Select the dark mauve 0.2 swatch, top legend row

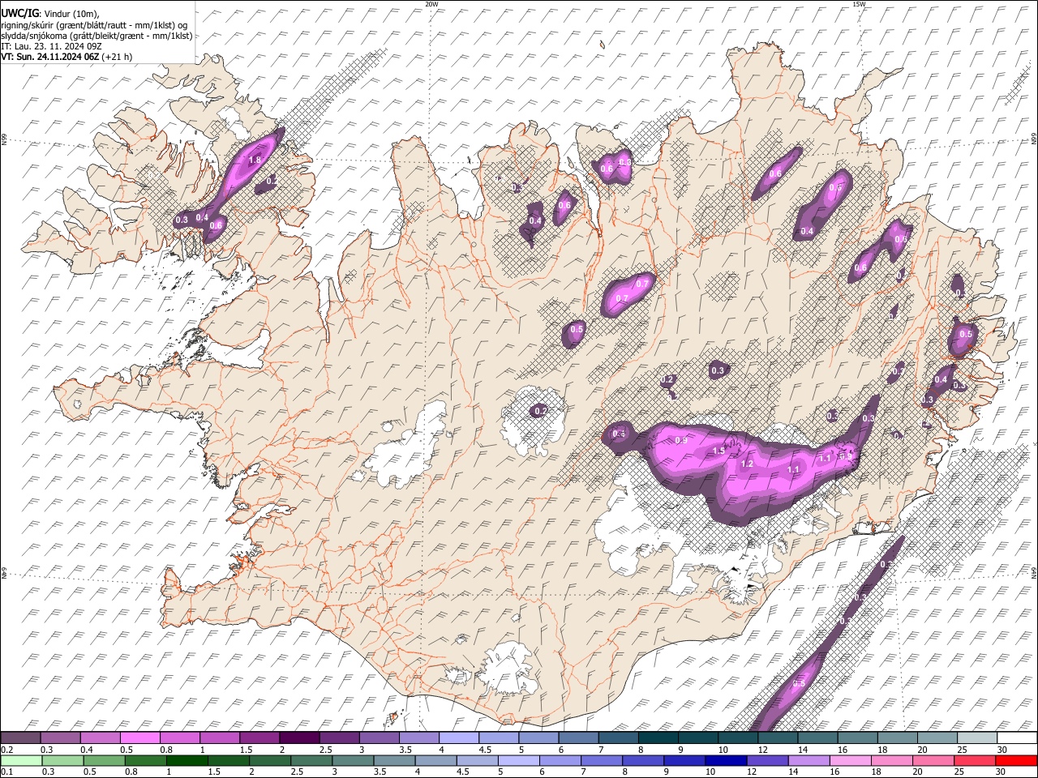click(20, 738)
